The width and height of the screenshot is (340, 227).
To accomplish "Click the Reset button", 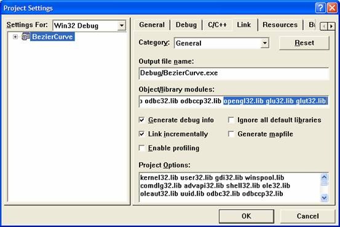I will [x=304, y=43].
